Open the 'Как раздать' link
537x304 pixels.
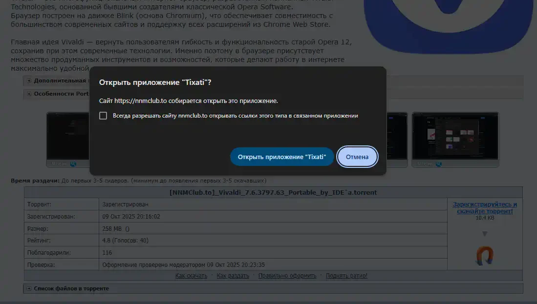click(x=233, y=276)
